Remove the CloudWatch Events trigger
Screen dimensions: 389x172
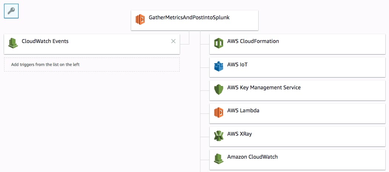pos(173,41)
